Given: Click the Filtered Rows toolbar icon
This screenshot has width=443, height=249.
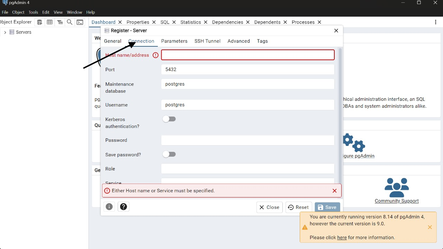Looking at the screenshot, I should [60, 22].
